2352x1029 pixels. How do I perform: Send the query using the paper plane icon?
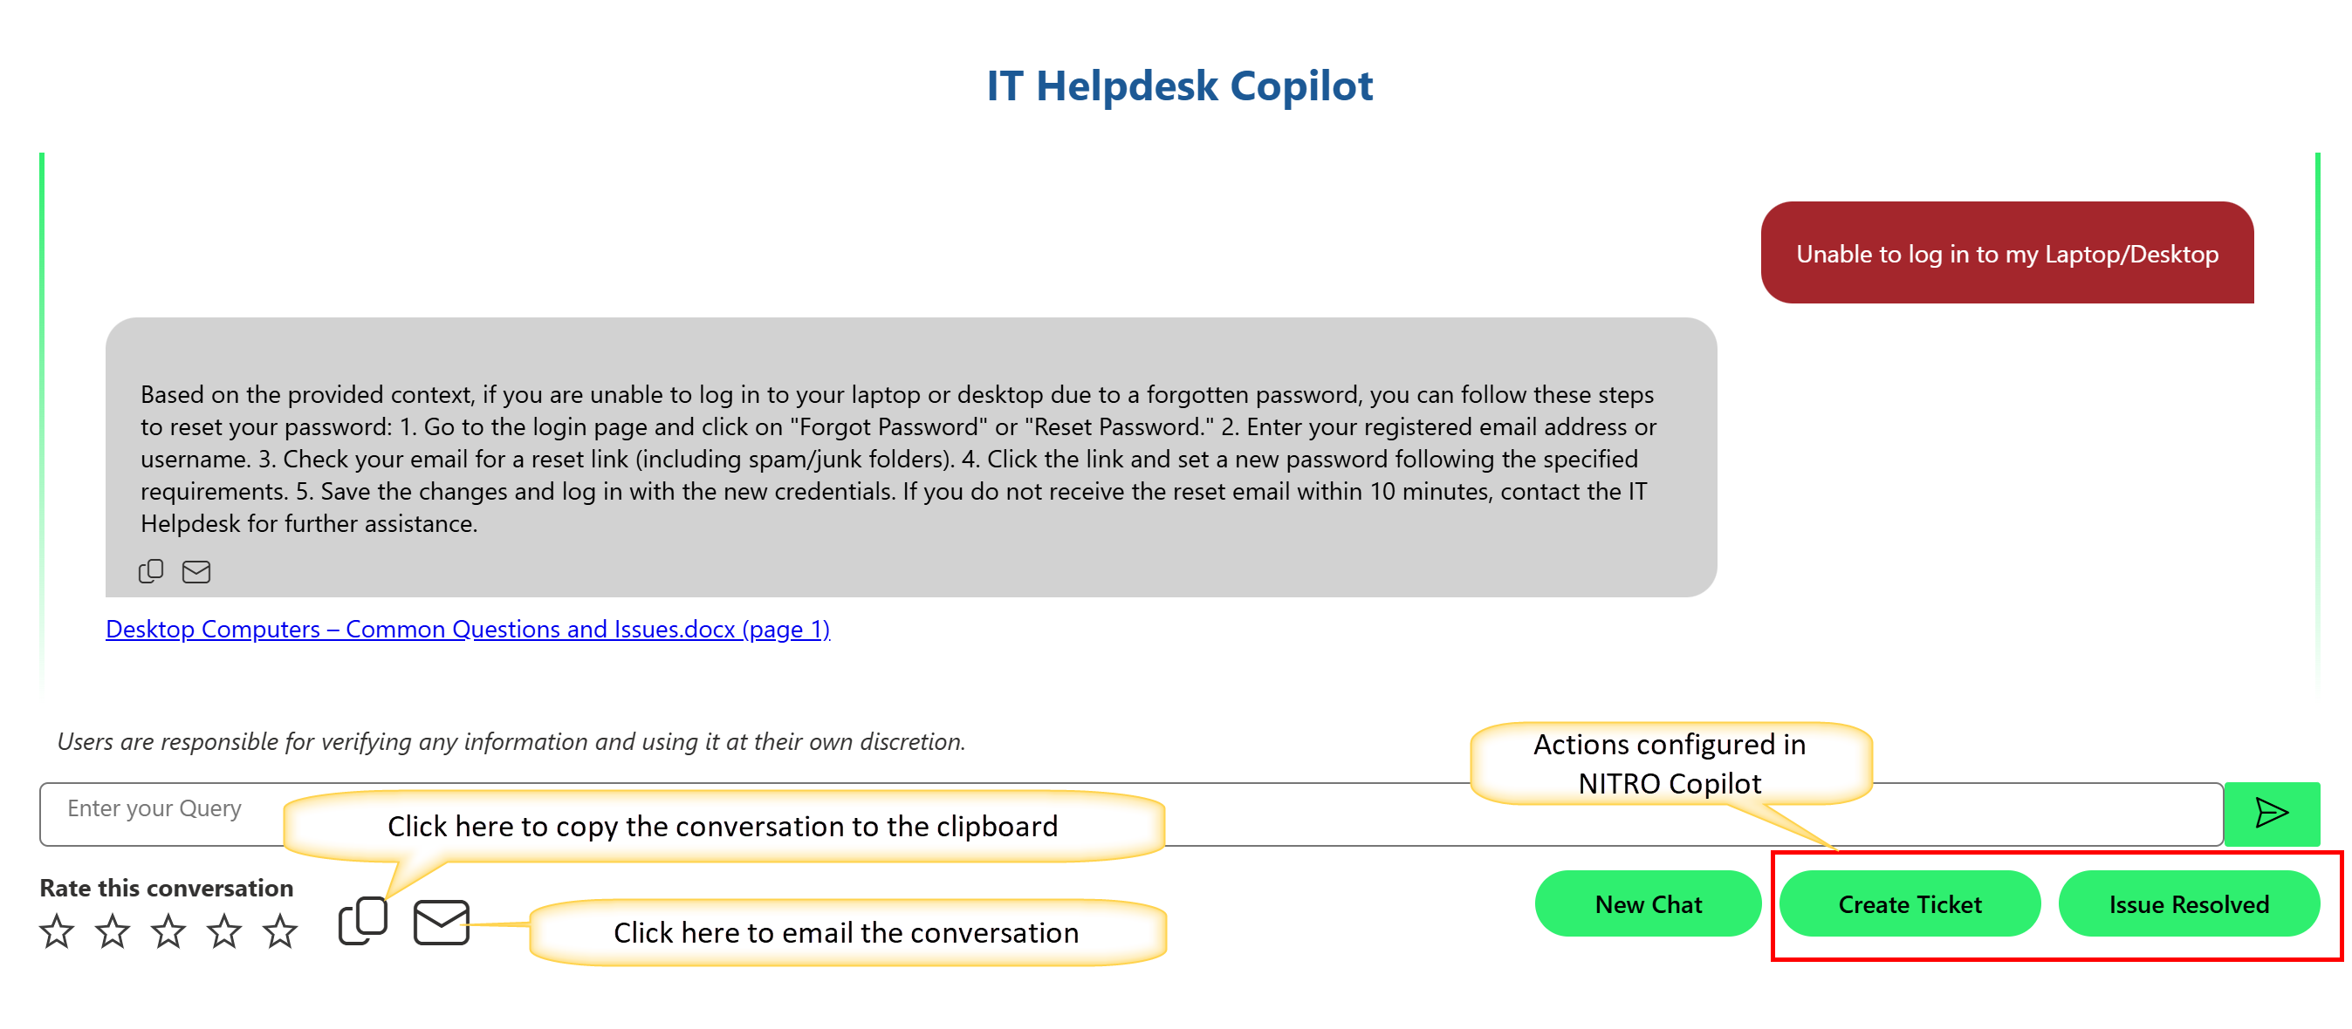coord(2271,812)
